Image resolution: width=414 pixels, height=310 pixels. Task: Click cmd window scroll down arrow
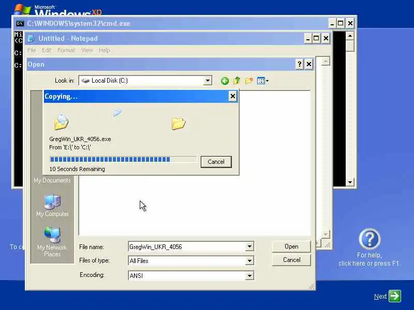click(x=350, y=182)
